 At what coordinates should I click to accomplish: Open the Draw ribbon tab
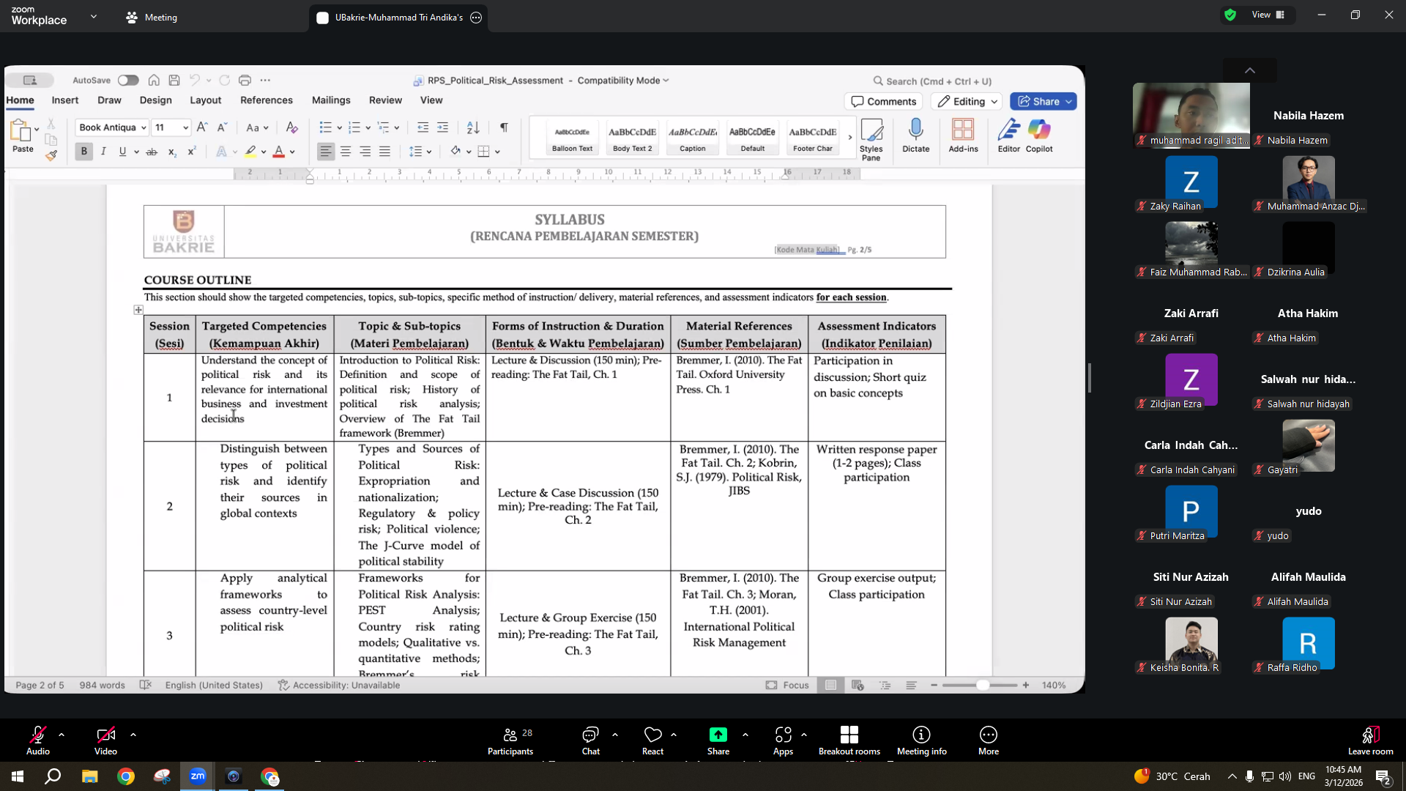click(109, 100)
